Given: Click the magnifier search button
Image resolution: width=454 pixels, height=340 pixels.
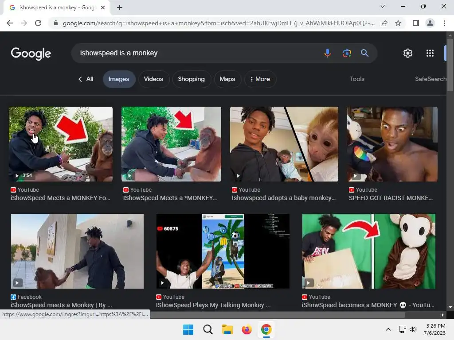Looking at the screenshot, I should point(364,53).
